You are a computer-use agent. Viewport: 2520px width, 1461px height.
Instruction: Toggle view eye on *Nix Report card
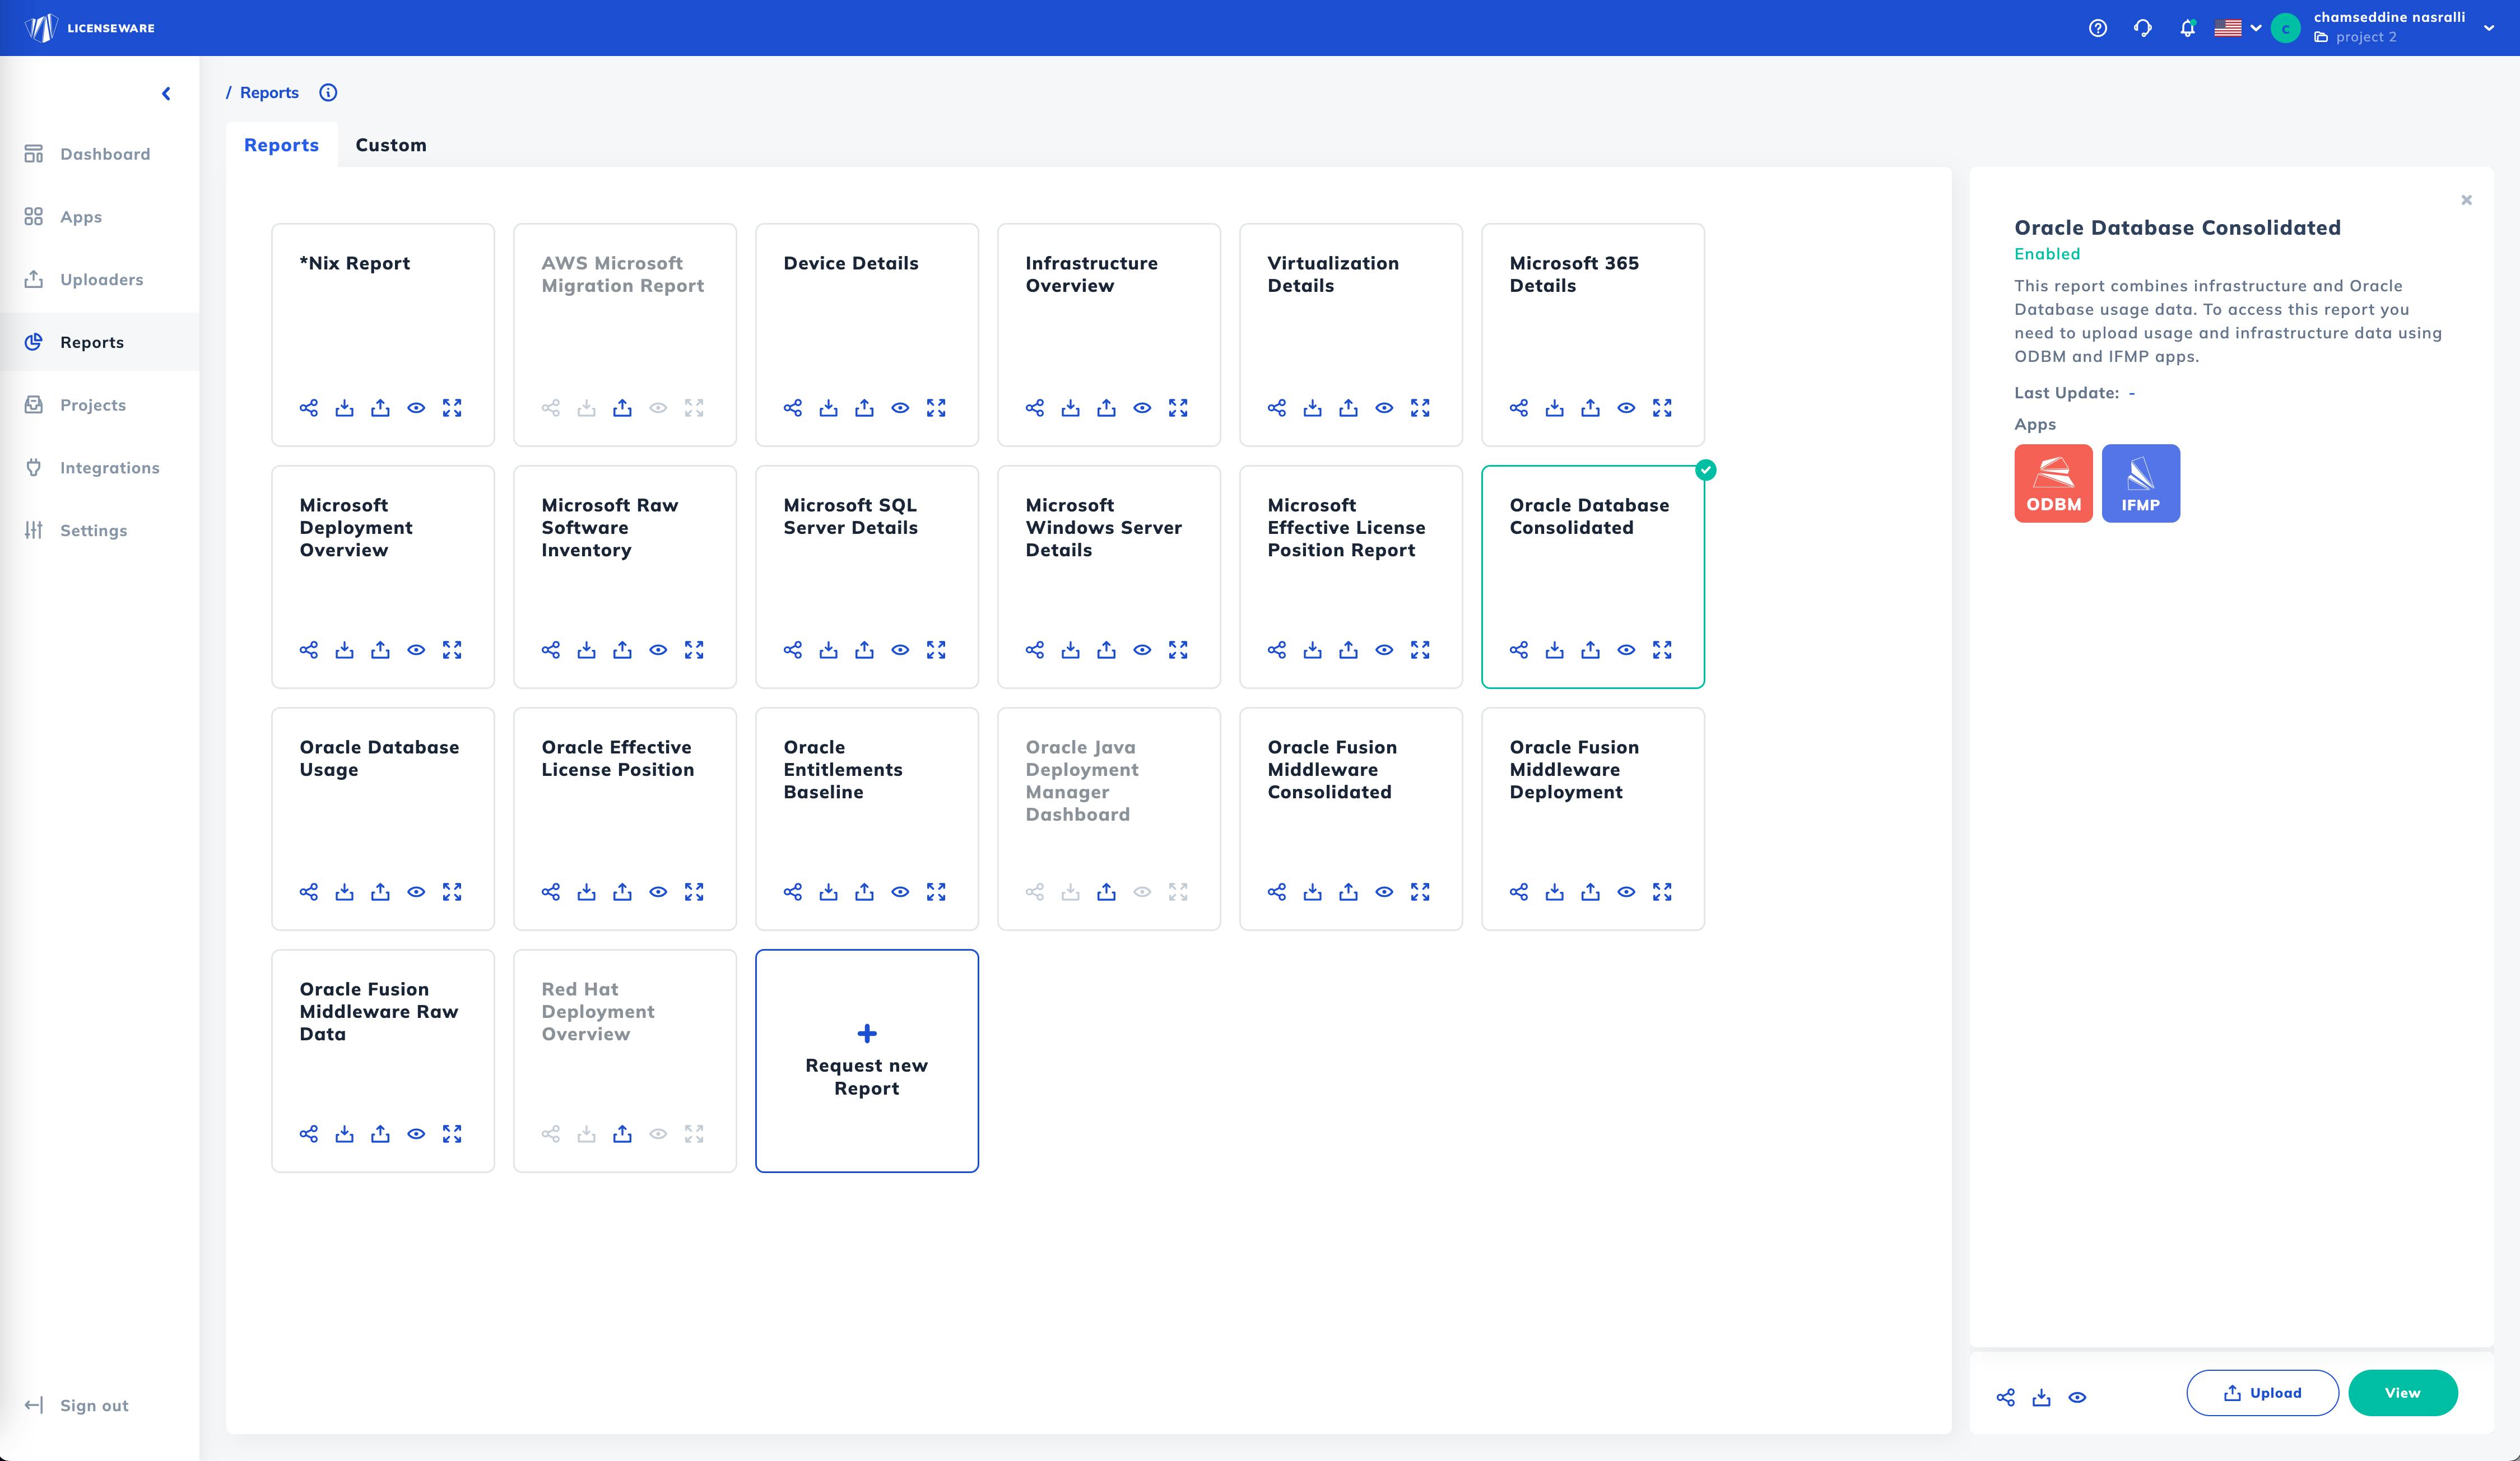click(x=416, y=408)
